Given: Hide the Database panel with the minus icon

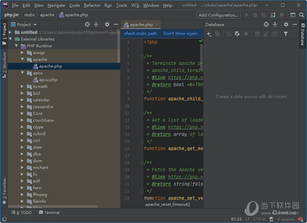Looking at the screenshot, I should tap(295, 24).
